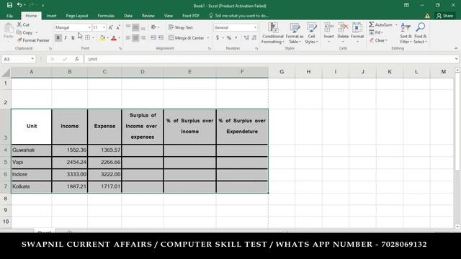Click Merge & Center

click(x=187, y=38)
